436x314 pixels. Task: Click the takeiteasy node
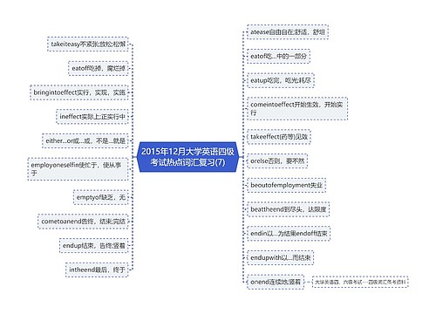click(88, 44)
